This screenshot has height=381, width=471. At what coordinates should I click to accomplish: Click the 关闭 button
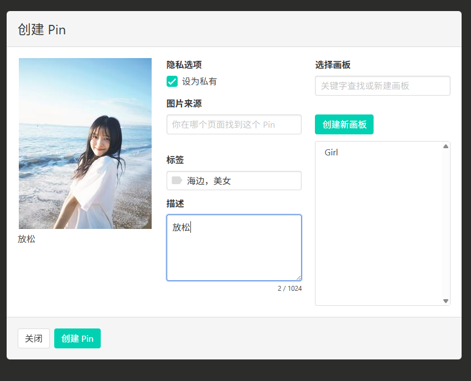(x=34, y=338)
